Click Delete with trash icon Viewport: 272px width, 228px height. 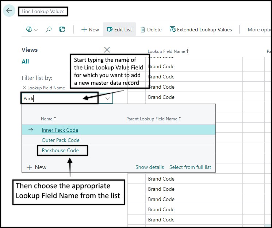coord(151,30)
